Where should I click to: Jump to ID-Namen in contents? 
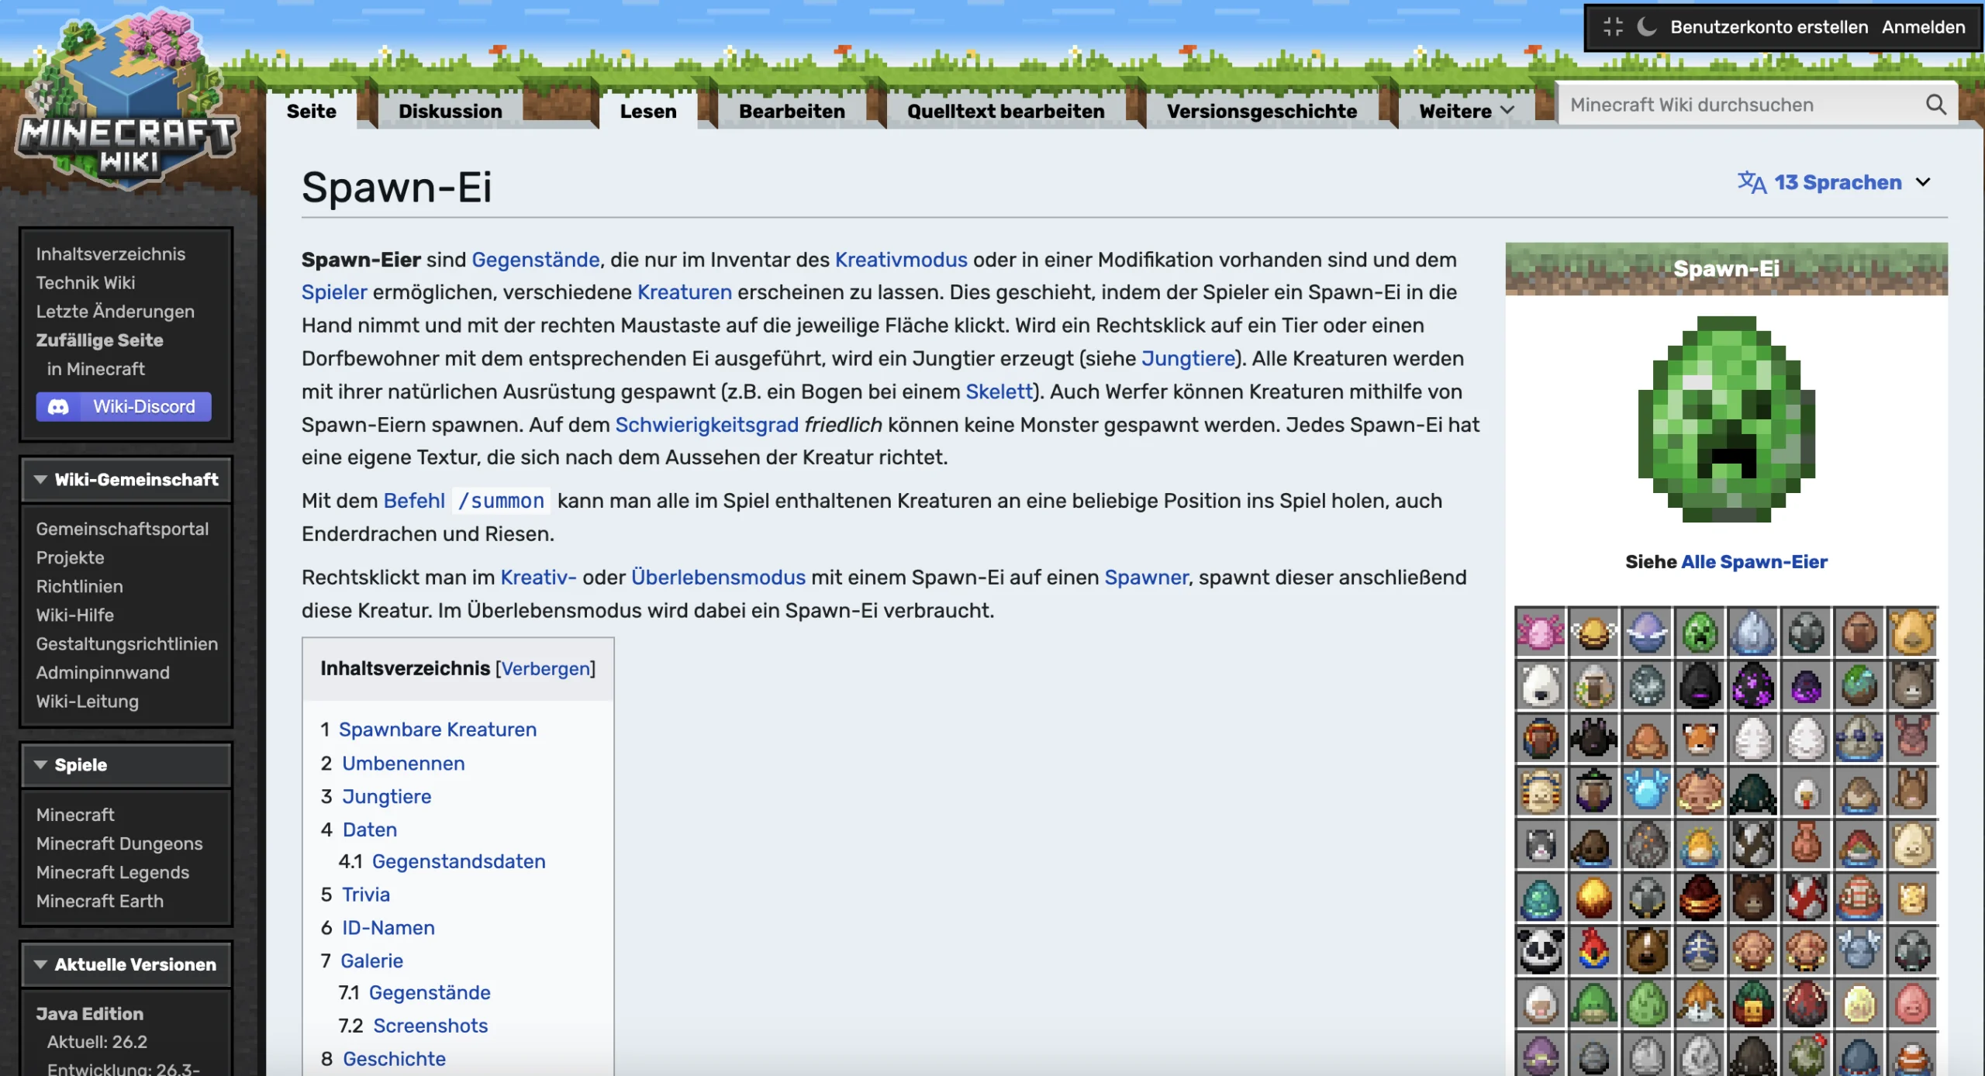(388, 927)
